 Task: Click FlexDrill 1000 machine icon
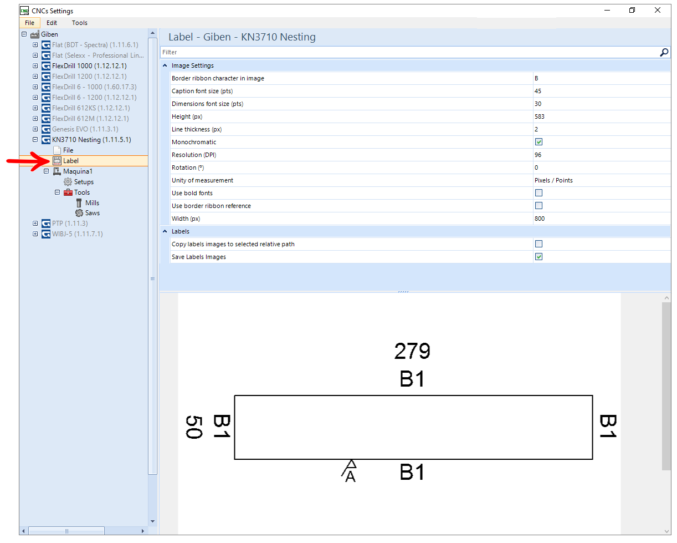tap(46, 66)
